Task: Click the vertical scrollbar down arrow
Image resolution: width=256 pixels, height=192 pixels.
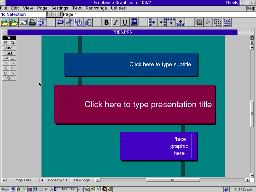Action: point(252,175)
